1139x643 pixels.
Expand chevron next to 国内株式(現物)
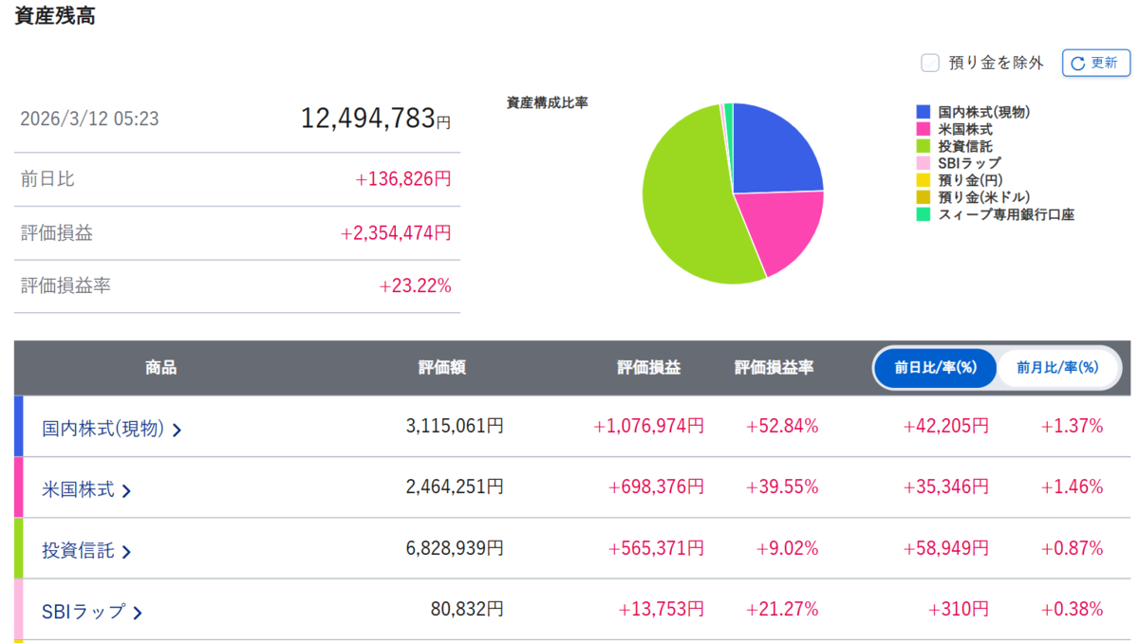point(177,430)
